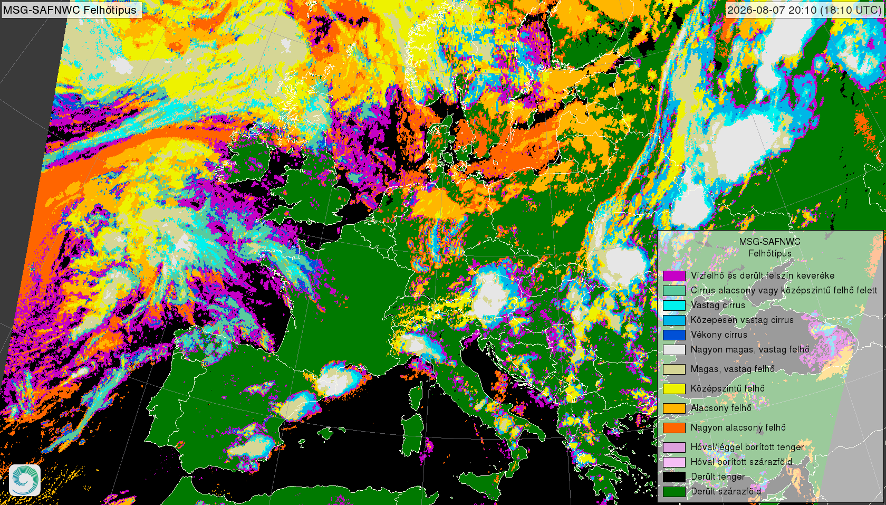Select the swatch for Hóval/jéggel borított tenger

674,447
